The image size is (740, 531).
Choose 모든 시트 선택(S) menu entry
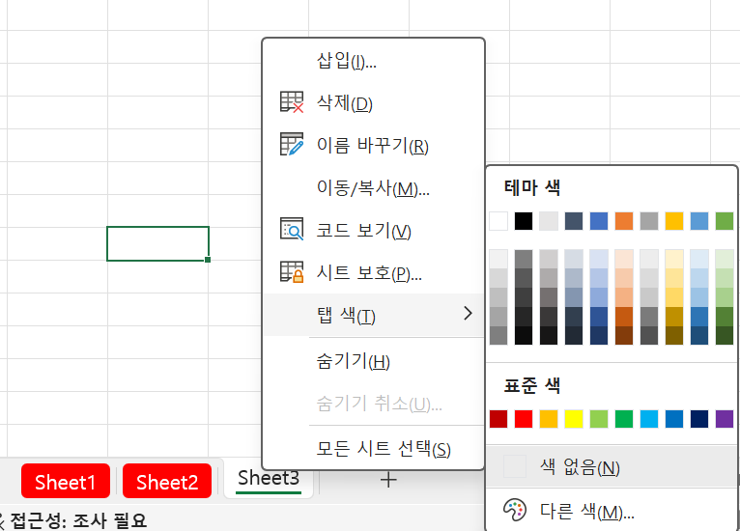click(373, 448)
